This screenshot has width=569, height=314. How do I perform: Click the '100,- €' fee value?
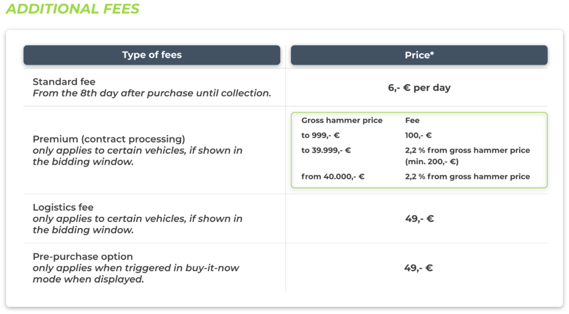click(418, 135)
